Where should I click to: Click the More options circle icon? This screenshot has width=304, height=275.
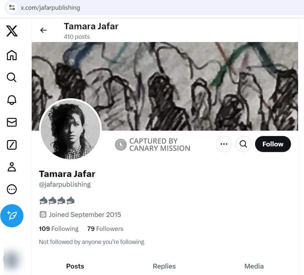pyautogui.click(x=11, y=189)
